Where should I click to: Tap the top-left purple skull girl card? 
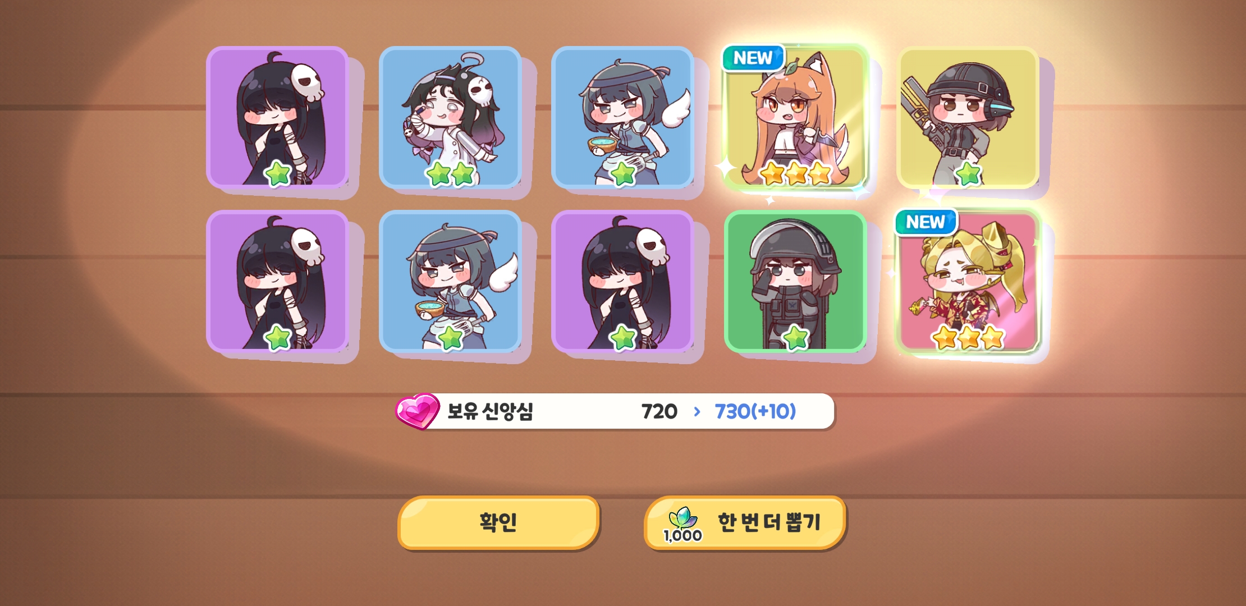(277, 118)
